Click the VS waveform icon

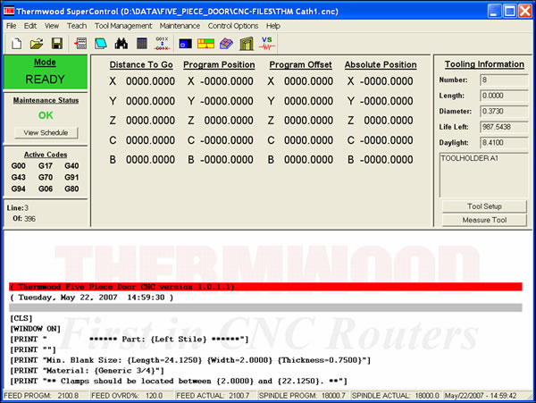click(x=266, y=44)
